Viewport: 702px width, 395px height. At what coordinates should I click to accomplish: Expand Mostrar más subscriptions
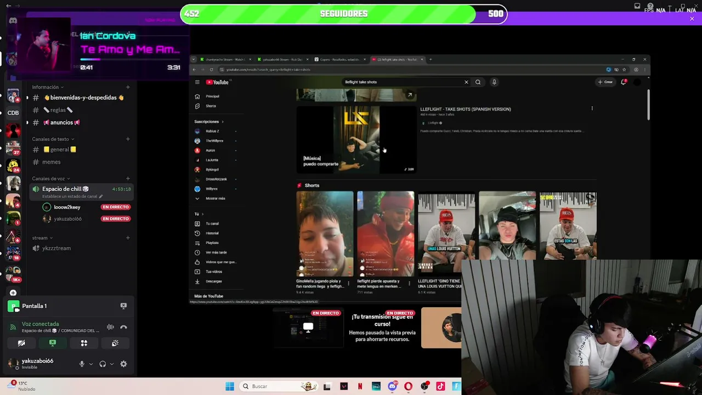pyautogui.click(x=215, y=199)
